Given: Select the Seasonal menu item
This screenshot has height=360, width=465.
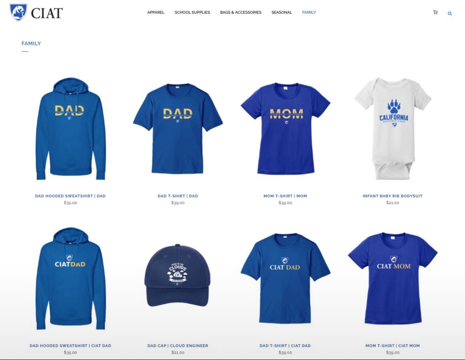Looking at the screenshot, I should tap(281, 12).
